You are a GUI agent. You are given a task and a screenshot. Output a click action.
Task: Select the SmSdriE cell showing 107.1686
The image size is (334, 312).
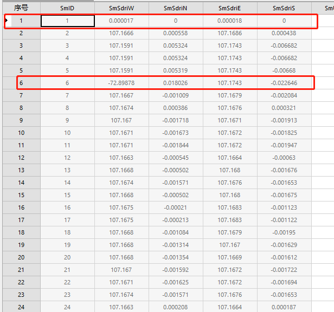click(x=230, y=33)
